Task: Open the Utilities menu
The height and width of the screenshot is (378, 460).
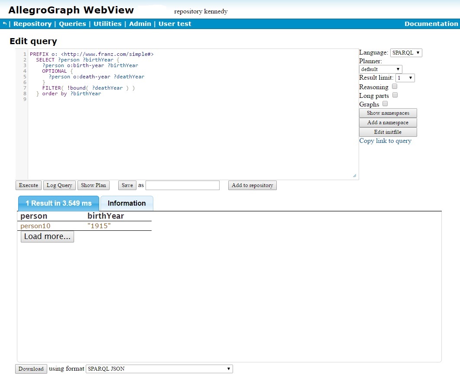Action: tap(107, 24)
